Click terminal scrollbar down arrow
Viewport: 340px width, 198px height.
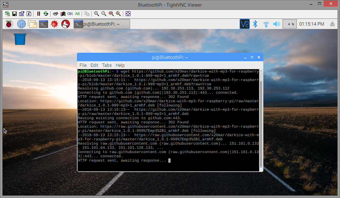(261, 170)
